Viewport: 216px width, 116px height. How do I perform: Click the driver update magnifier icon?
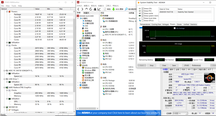(126, 9)
